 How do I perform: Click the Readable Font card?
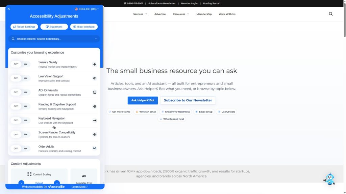(x=84, y=176)
